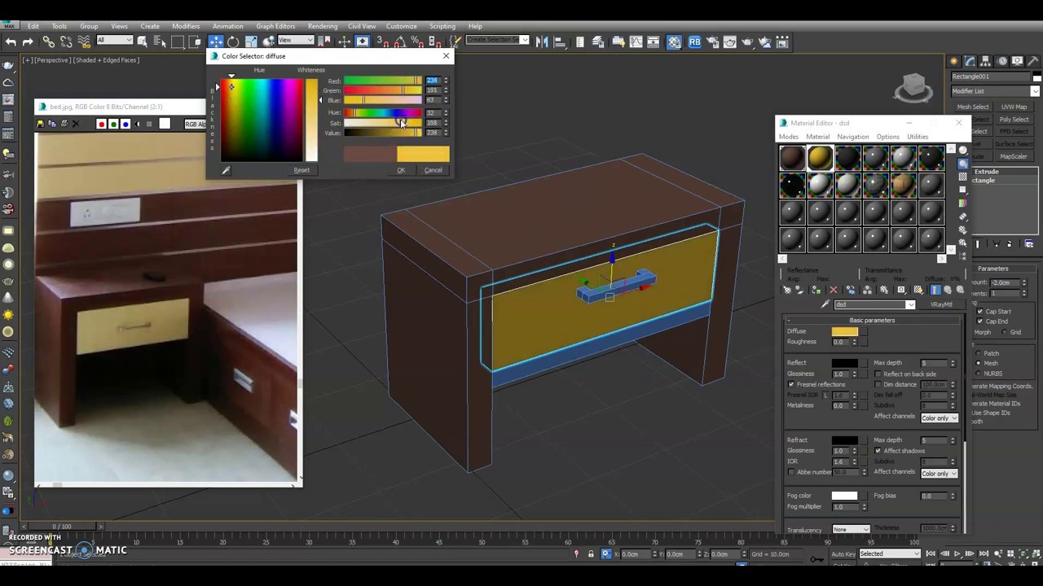Screen dimensions: 1043x586
Task: Toggle Angle Snap icon
Action: (x=399, y=42)
